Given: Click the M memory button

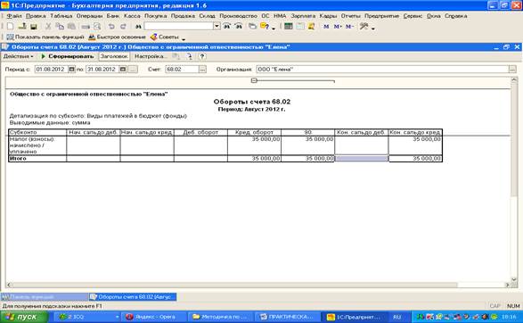Looking at the screenshot, I should [x=326, y=27].
